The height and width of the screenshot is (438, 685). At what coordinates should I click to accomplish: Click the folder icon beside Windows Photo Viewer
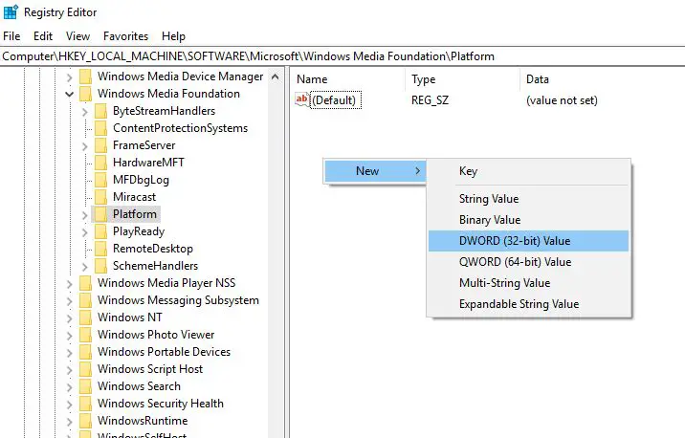click(85, 335)
